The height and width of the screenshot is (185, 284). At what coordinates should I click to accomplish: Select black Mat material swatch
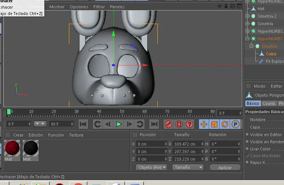click(x=31, y=151)
